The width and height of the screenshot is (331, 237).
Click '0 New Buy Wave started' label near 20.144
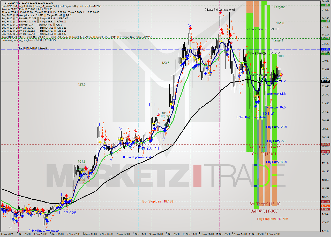pos(138,157)
